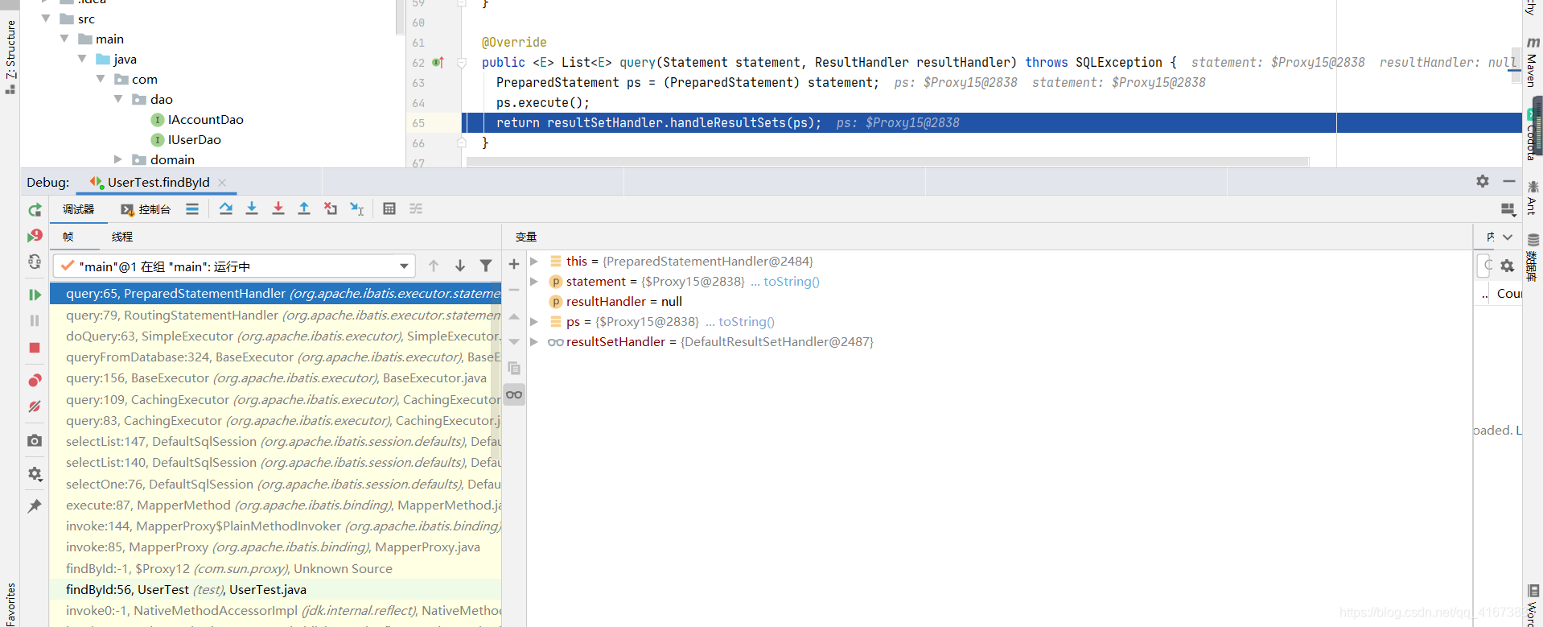Viewport: 1543px width, 627px height.
Task: Collapse the src folder in project tree
Action: [46, 19]
